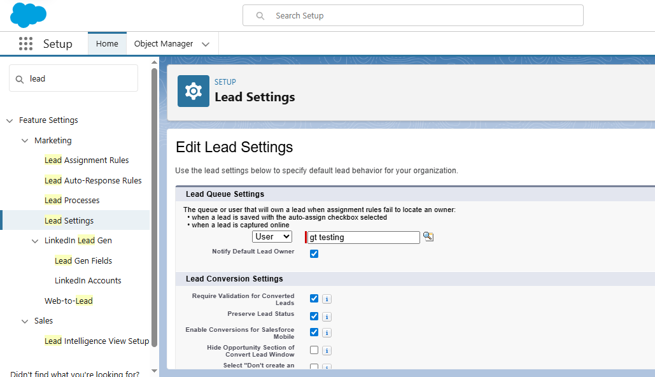This screenshot has width=655, height=377.
Task: Open the User/Queue owner type dropdown
Action: (272, 236)
